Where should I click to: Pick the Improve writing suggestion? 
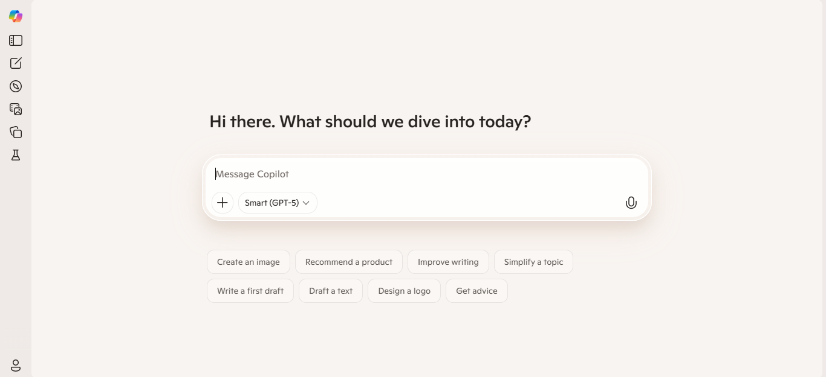(448, 262)
